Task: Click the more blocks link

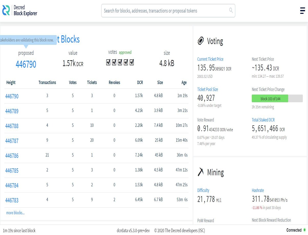Action: 15,213
